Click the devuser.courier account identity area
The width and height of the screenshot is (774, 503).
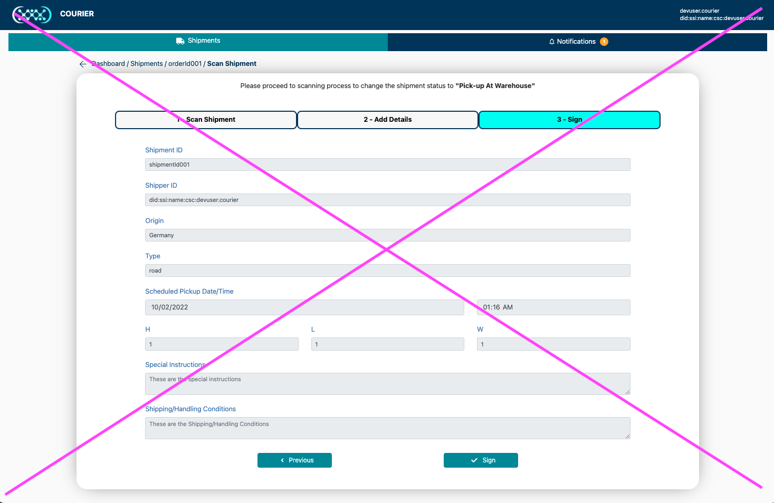[x=721, y=14]
